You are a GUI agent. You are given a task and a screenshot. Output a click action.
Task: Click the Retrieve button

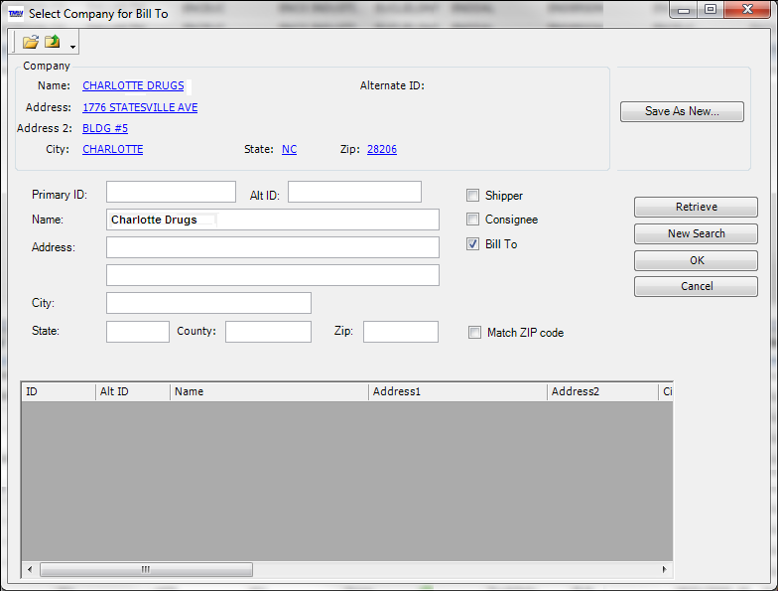point(696,207)
